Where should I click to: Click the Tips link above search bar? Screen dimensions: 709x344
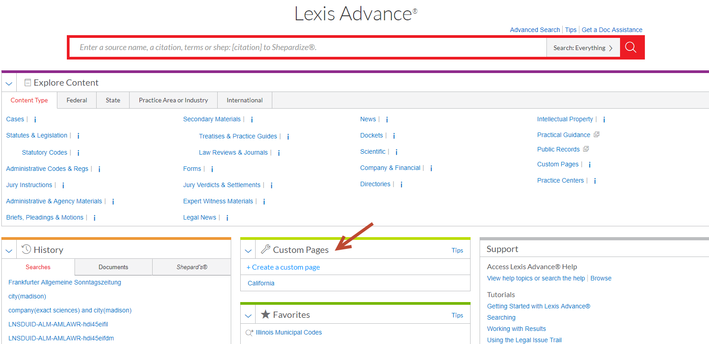pyautogui.click(x=571, y=30)
